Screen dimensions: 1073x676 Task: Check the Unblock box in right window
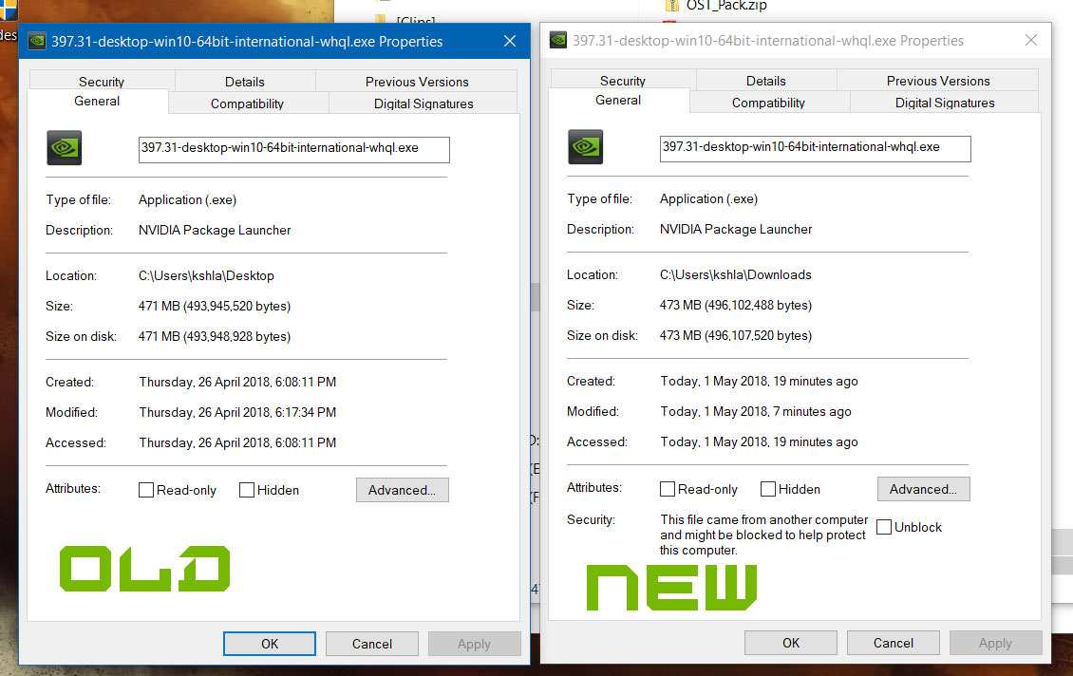pyautogui.click(x=884, y=527)
